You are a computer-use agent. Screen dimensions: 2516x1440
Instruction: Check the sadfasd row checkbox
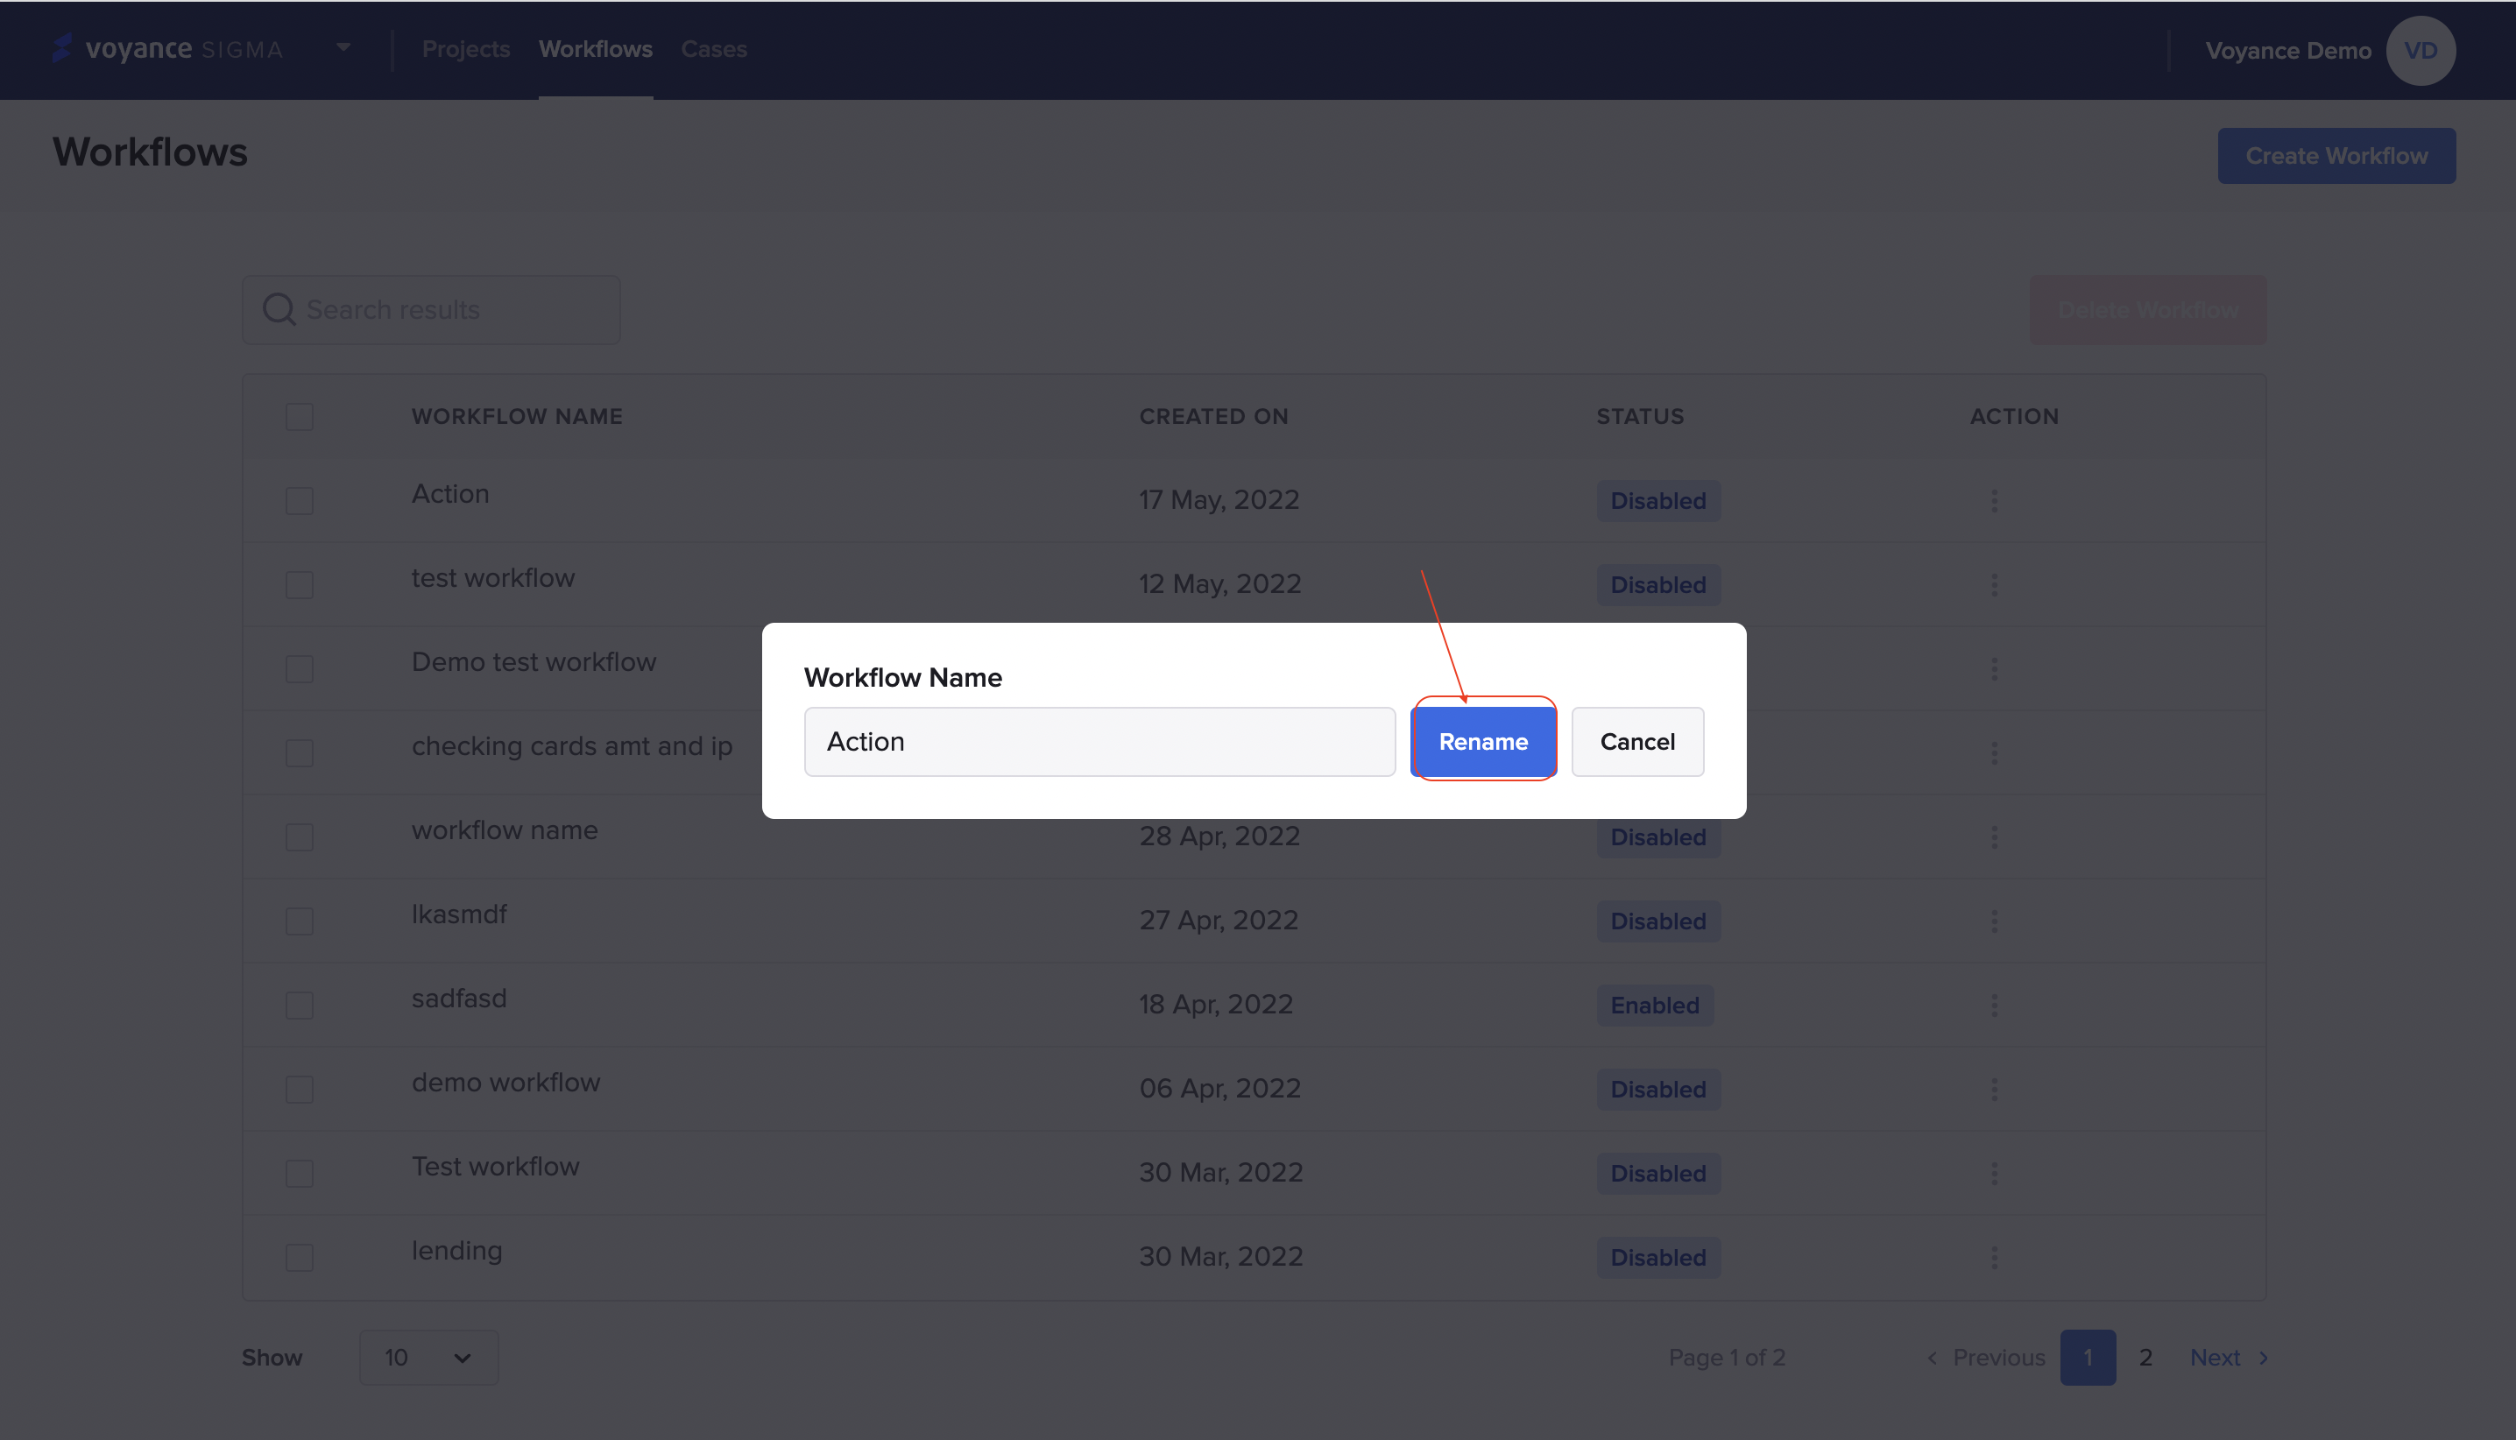[299, 1005]
